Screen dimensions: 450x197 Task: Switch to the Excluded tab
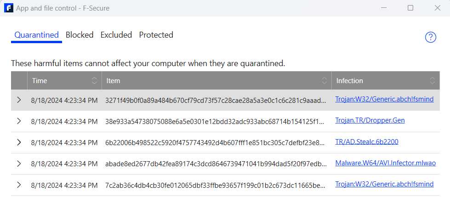point(116,35)
